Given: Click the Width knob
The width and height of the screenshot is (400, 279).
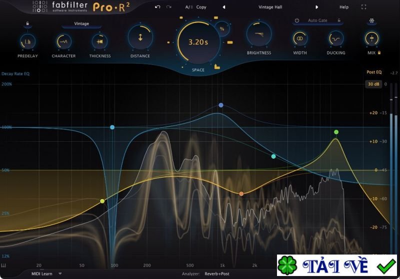Looking at the screenshot, I should tap(299, 39).
